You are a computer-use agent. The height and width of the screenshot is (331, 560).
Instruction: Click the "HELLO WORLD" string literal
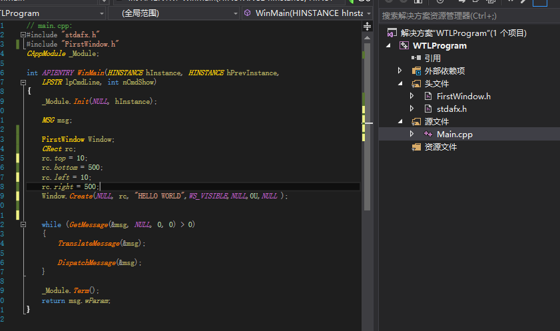[159, 196]
